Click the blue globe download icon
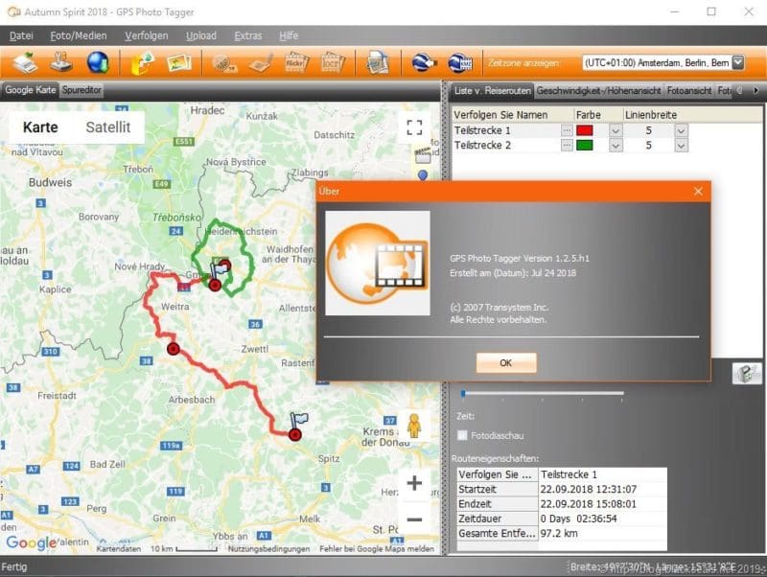Screen dimensions: 767x577 point(98,62)
